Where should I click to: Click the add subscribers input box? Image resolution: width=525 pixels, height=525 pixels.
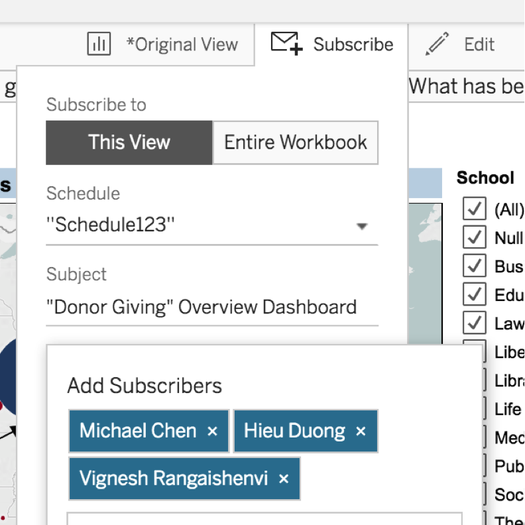click(264, 518)
